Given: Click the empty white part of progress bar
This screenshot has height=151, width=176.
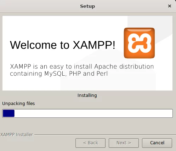Looking at the screenshot, I should pos(93,113).
